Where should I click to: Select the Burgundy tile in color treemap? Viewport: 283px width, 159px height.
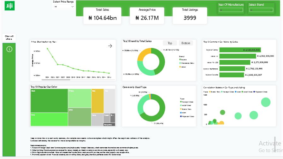coord(109,125)
